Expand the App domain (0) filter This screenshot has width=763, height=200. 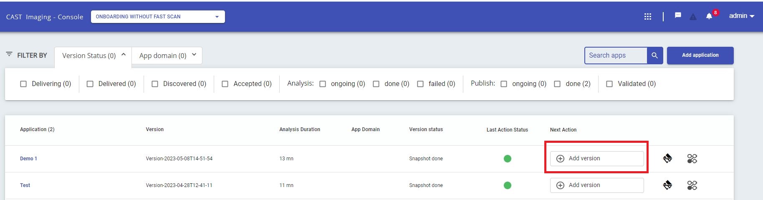[167, 56]
